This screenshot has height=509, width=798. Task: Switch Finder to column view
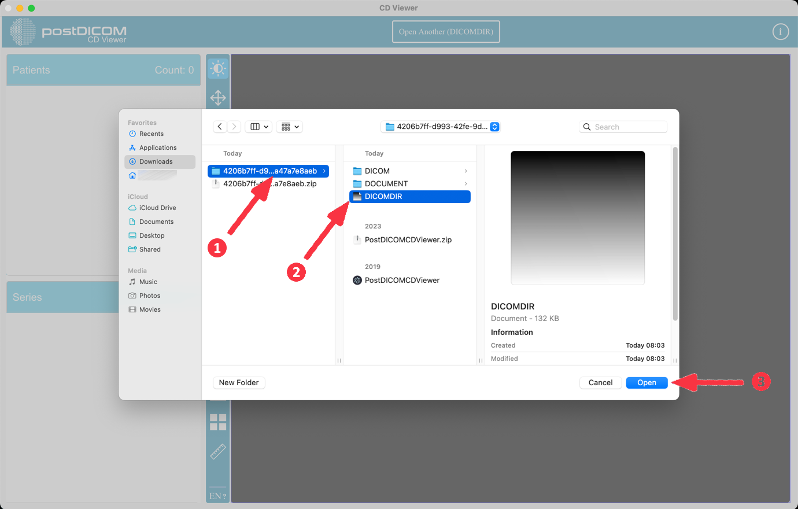pos(255,126)
